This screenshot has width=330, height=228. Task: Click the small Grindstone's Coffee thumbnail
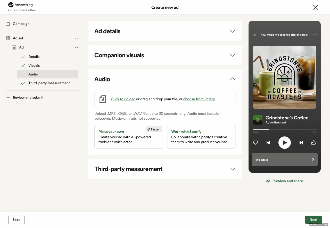point(258,120)
